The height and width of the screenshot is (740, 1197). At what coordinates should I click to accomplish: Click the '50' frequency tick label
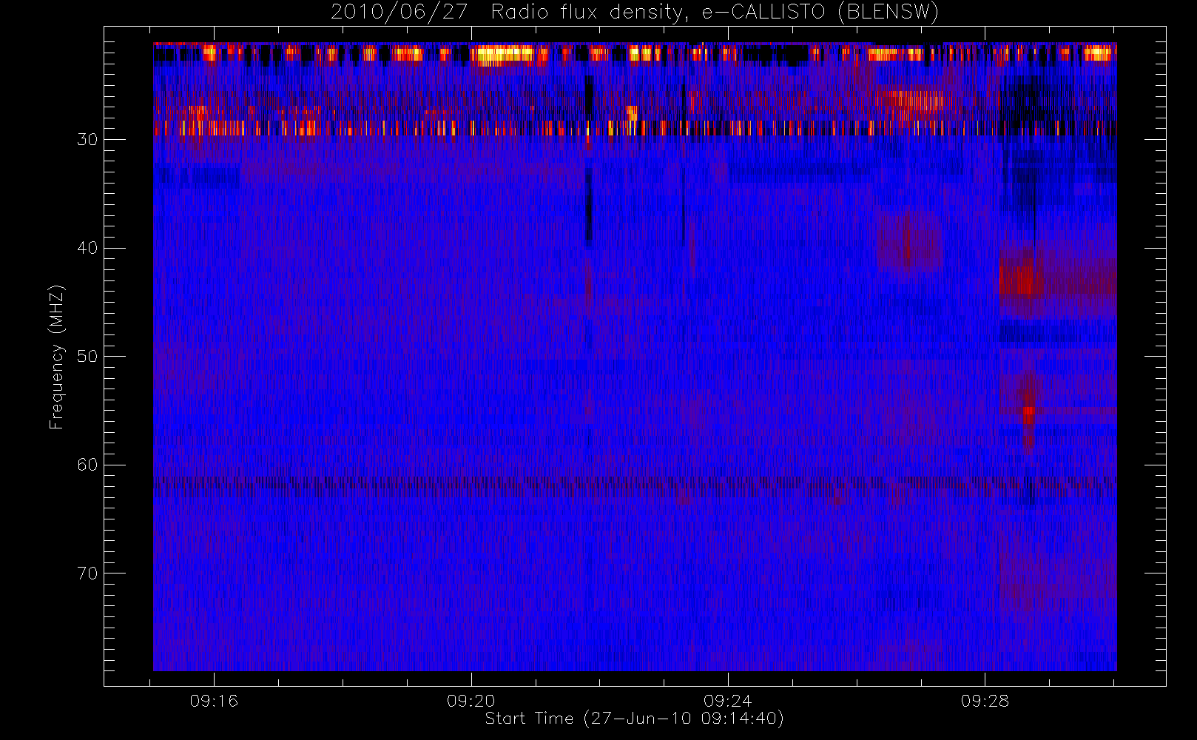87,356
